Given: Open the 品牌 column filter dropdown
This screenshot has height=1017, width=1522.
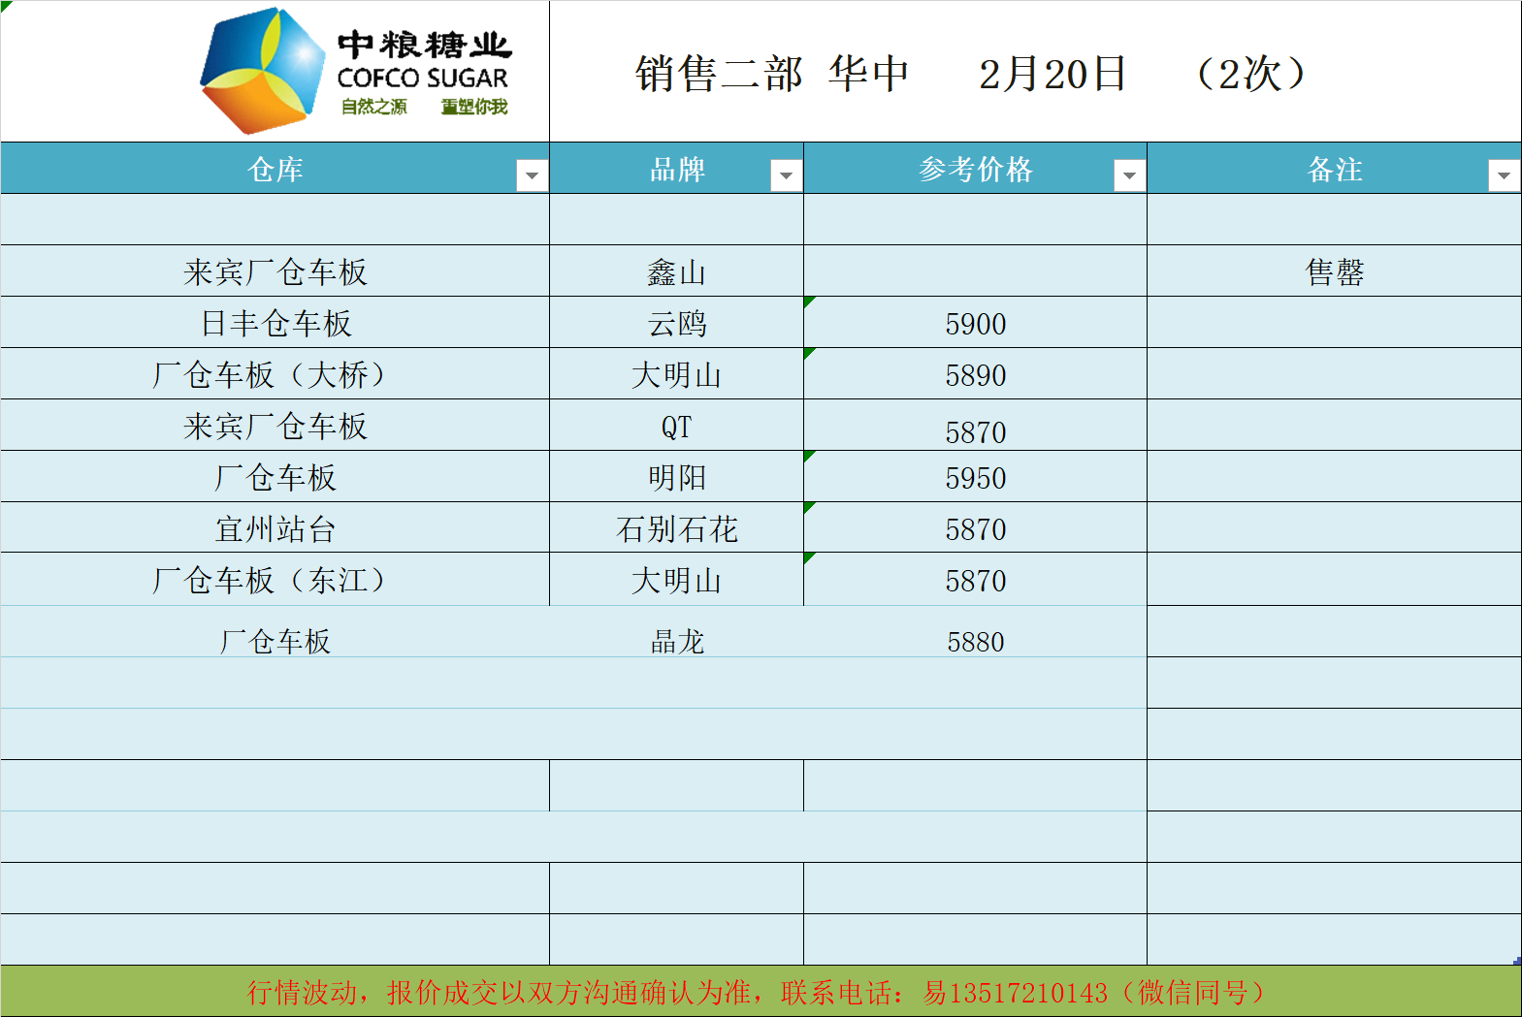Looking at the screenshot, I should [x=786, y=175].
